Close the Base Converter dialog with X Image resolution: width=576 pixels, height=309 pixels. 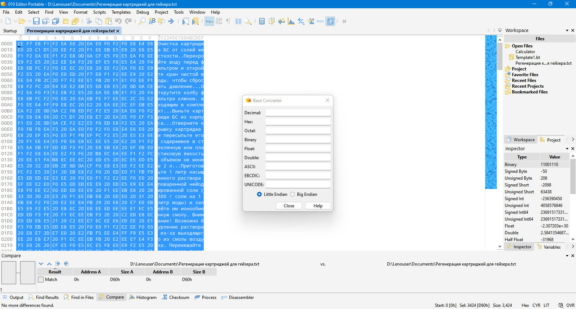pyautogui.click(x=328, y=101)
